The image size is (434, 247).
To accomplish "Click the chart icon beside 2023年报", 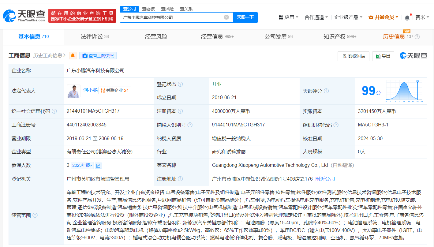I will (98, 165).
